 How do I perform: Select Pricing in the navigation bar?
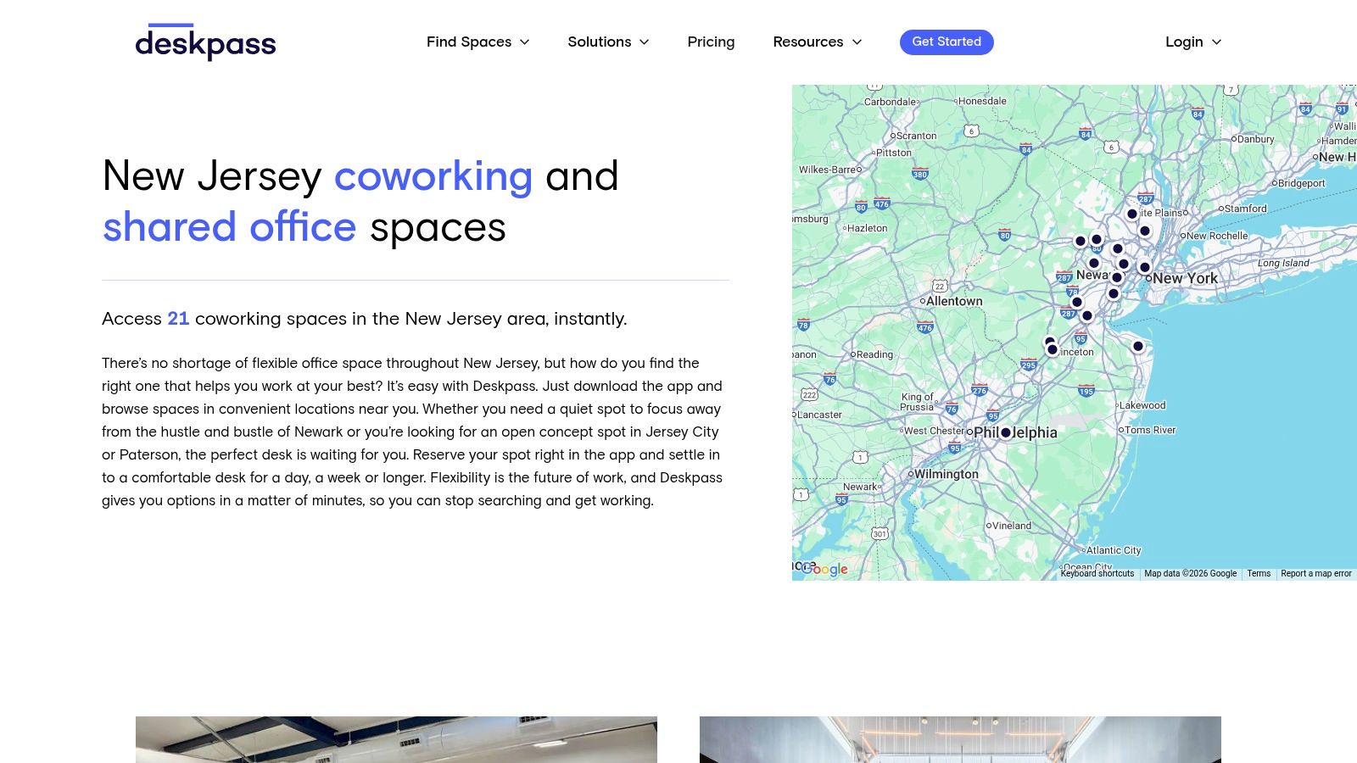711,42
